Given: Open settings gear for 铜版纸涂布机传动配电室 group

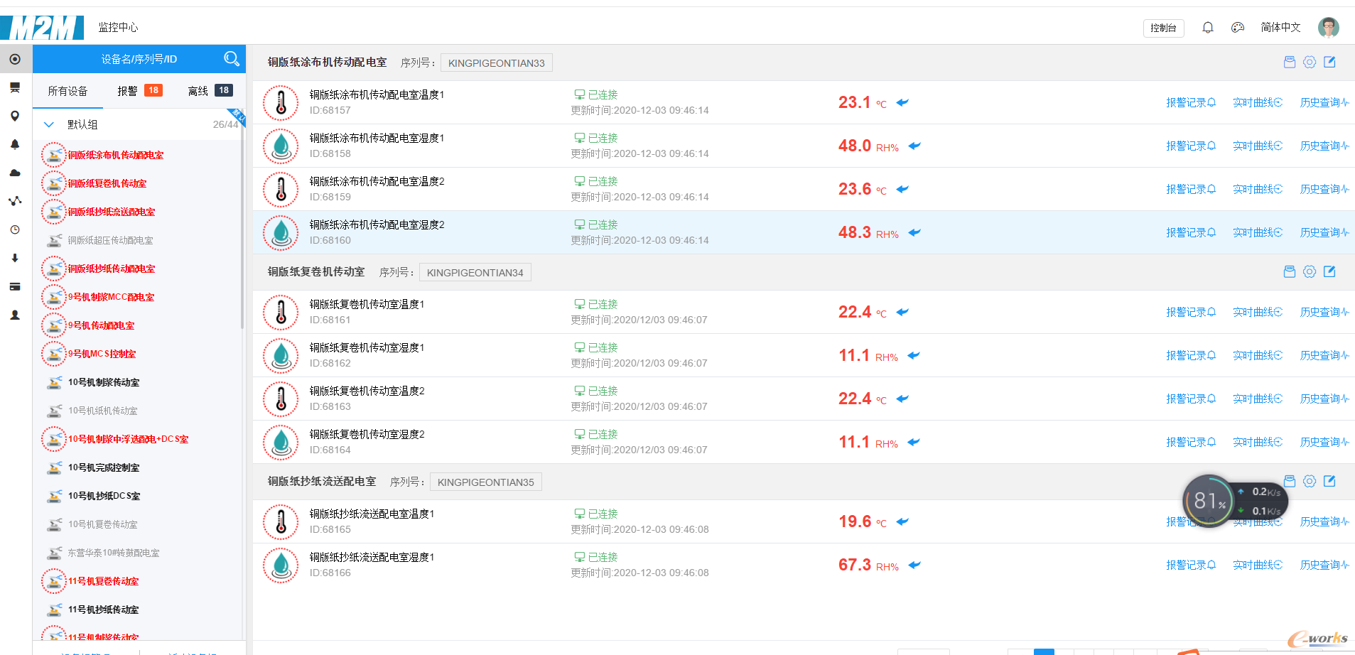Looking at the screenshot, I should [1310, 62].
